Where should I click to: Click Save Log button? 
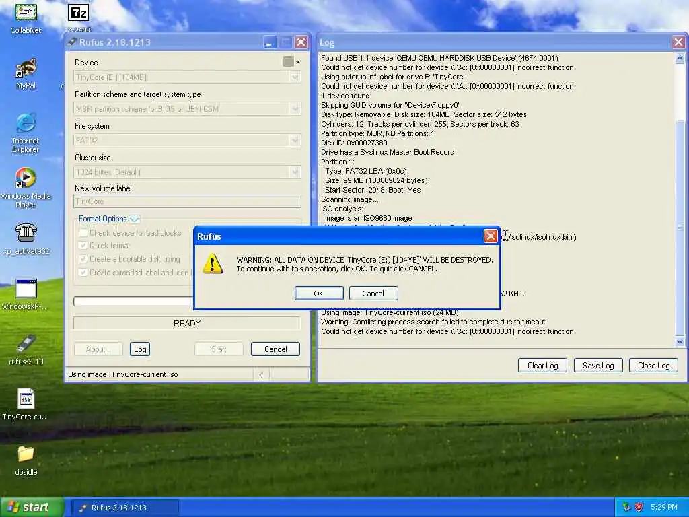[x=598, y=366]
